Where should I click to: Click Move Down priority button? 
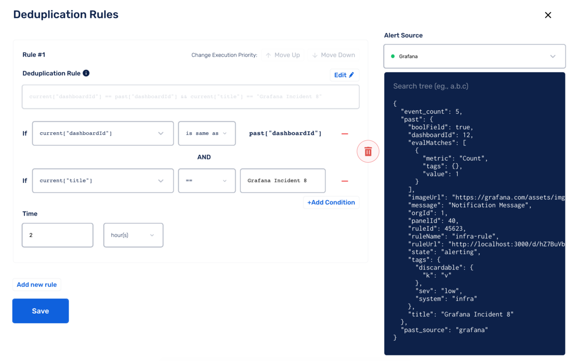[x=333, y=55]
